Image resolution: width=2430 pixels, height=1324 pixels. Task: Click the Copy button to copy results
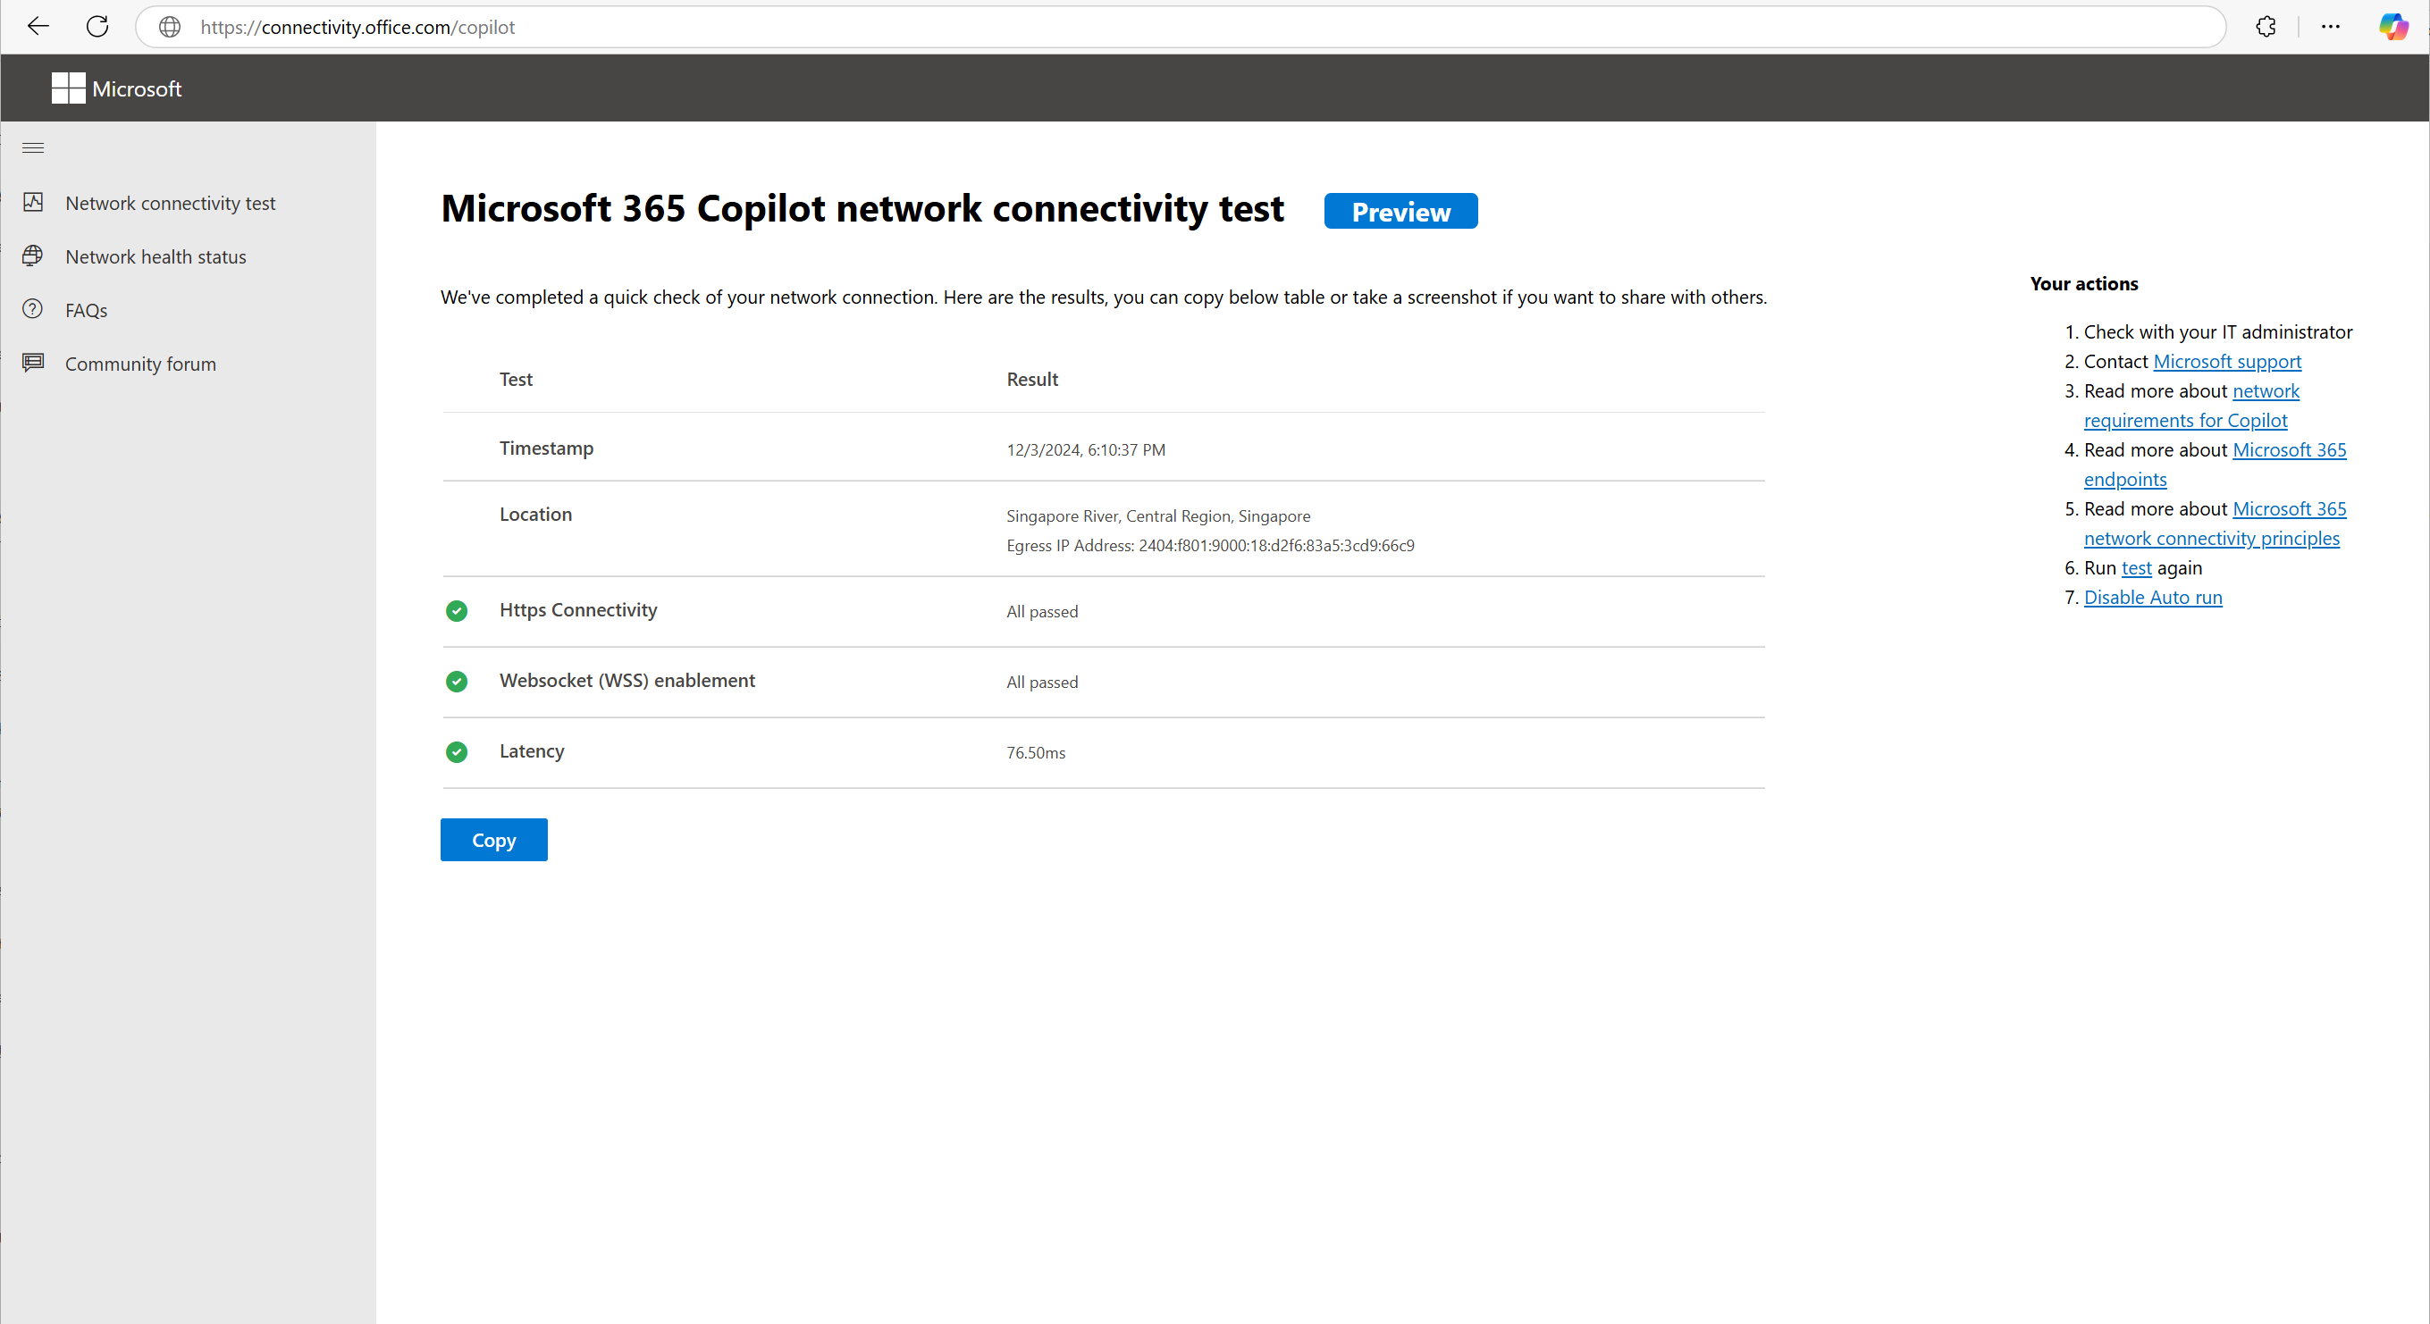point(492,838)
